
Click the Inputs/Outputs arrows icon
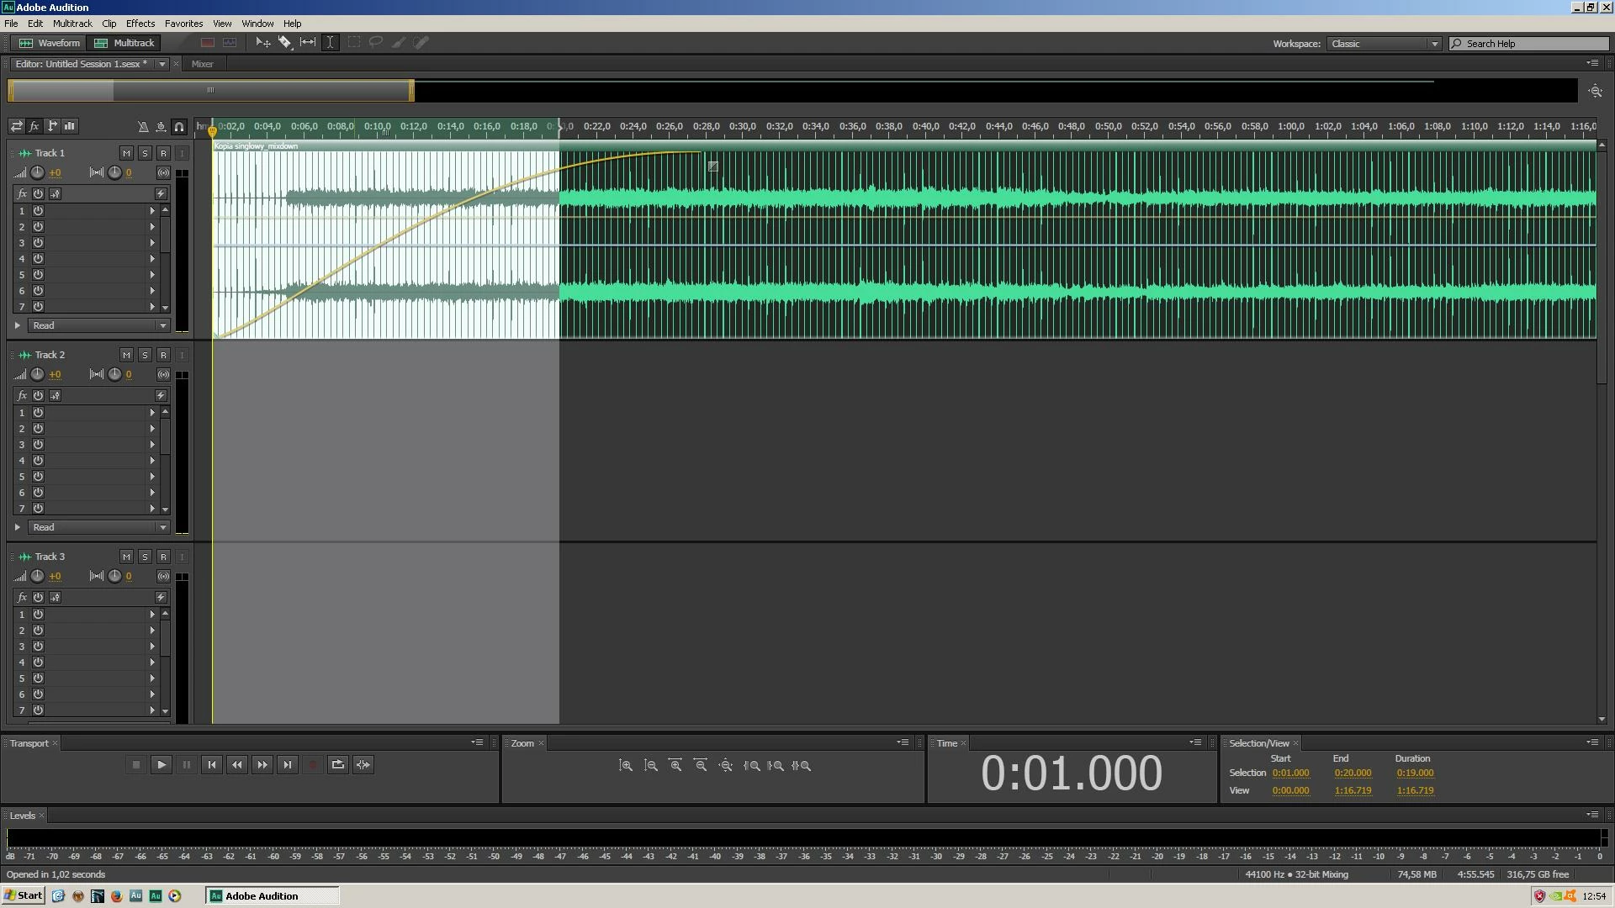[16, 127]
